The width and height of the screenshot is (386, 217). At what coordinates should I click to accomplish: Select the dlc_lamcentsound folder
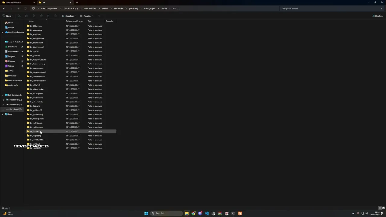click(x=71, y=77)
